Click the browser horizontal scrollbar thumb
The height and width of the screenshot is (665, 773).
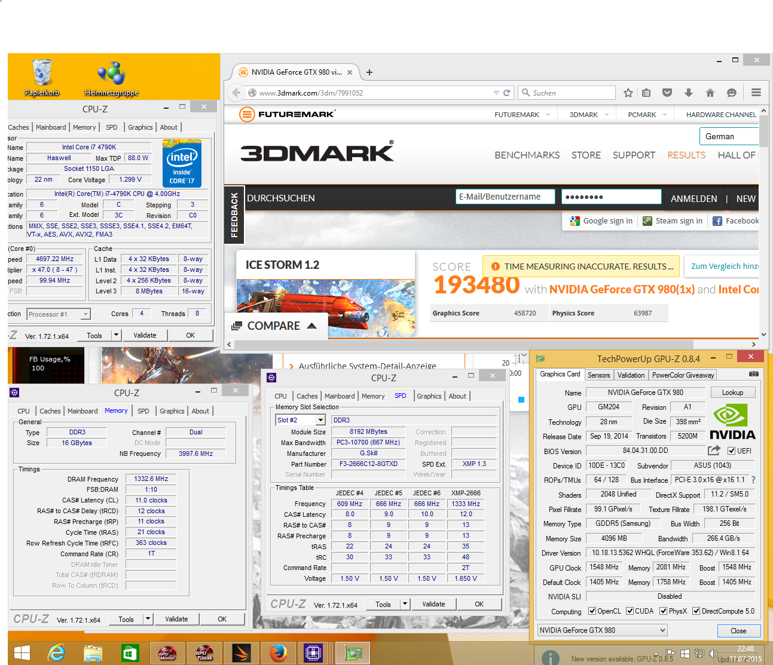(463, 344)
